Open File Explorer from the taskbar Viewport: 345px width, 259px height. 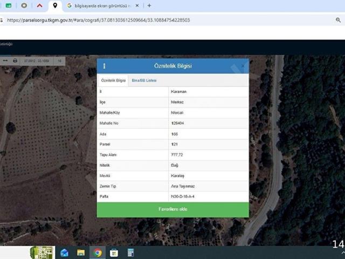(x=81, y=253)
